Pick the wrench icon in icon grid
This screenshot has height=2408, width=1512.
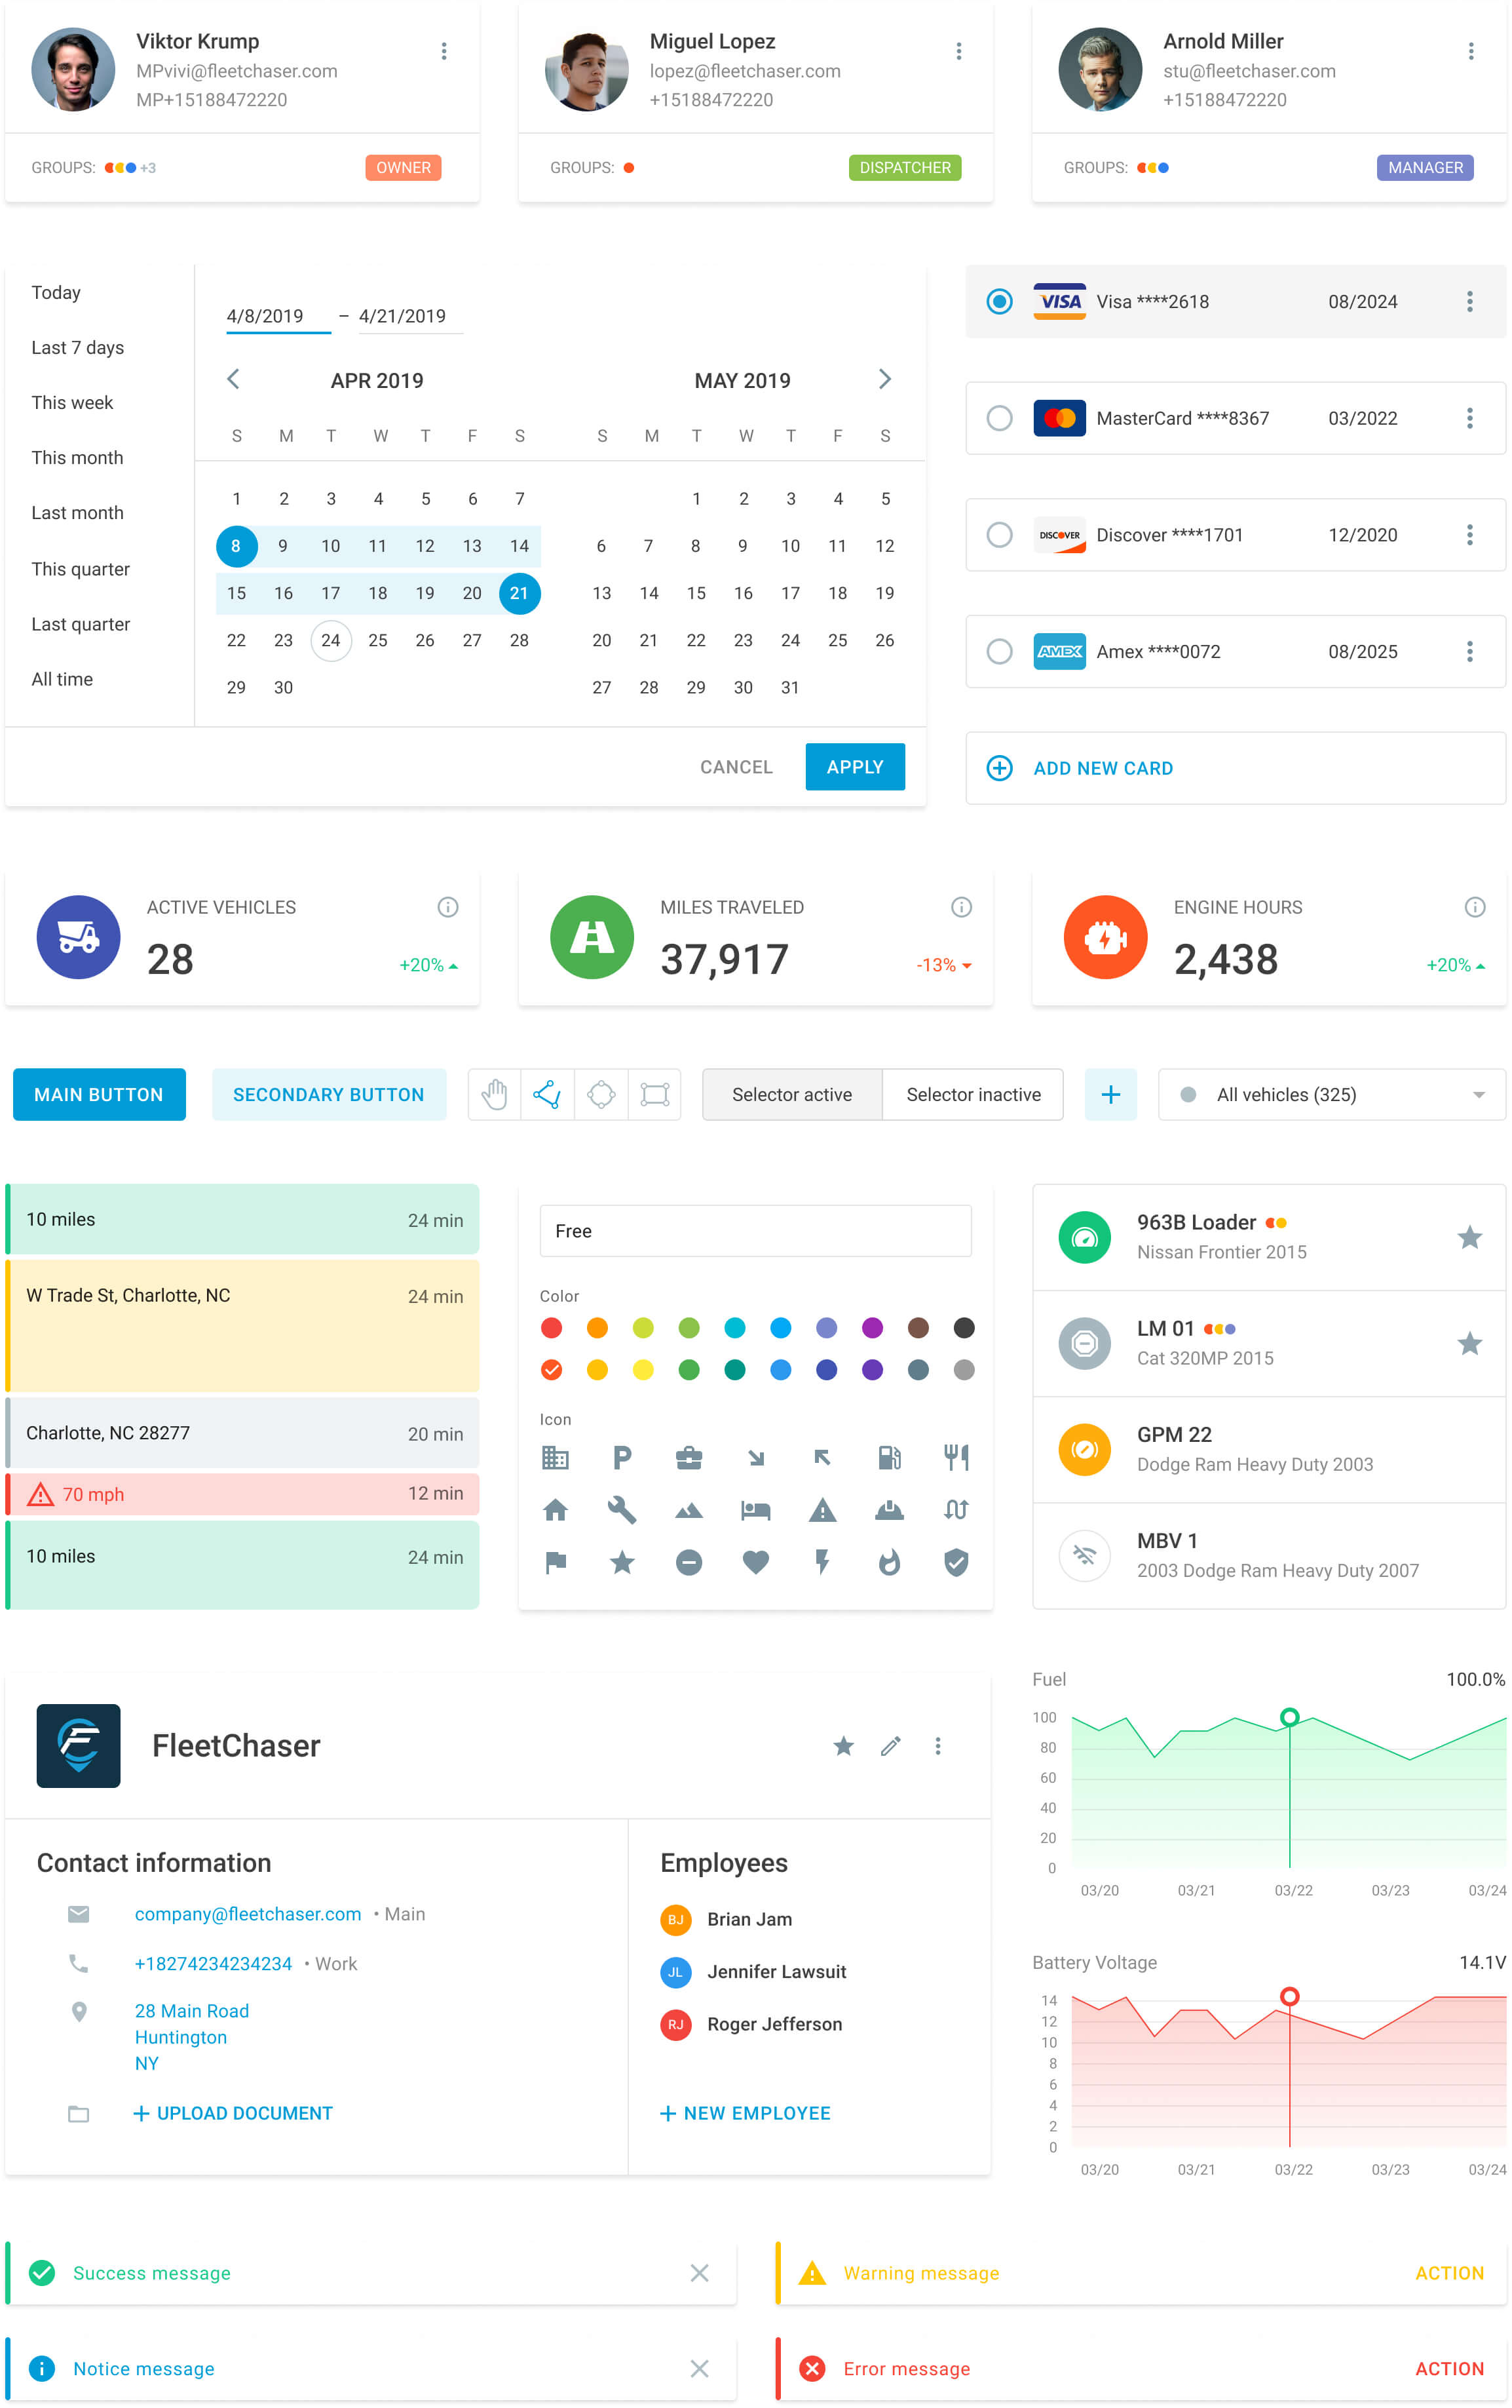coord(622,1509)
